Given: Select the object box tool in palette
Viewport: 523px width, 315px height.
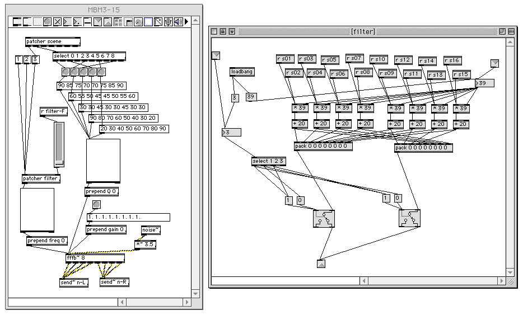Looking at the screenshot, I should [17, 22].
